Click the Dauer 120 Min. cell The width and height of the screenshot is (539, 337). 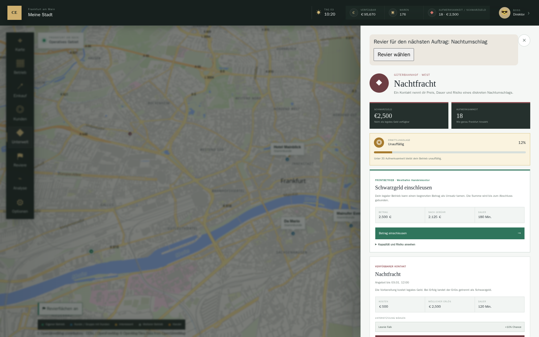click(x=499, y=305)
